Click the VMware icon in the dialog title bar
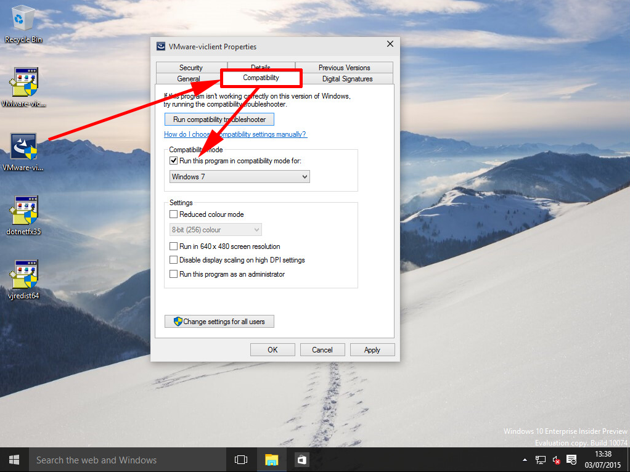The image size is (630, 472). coord(161,47)
